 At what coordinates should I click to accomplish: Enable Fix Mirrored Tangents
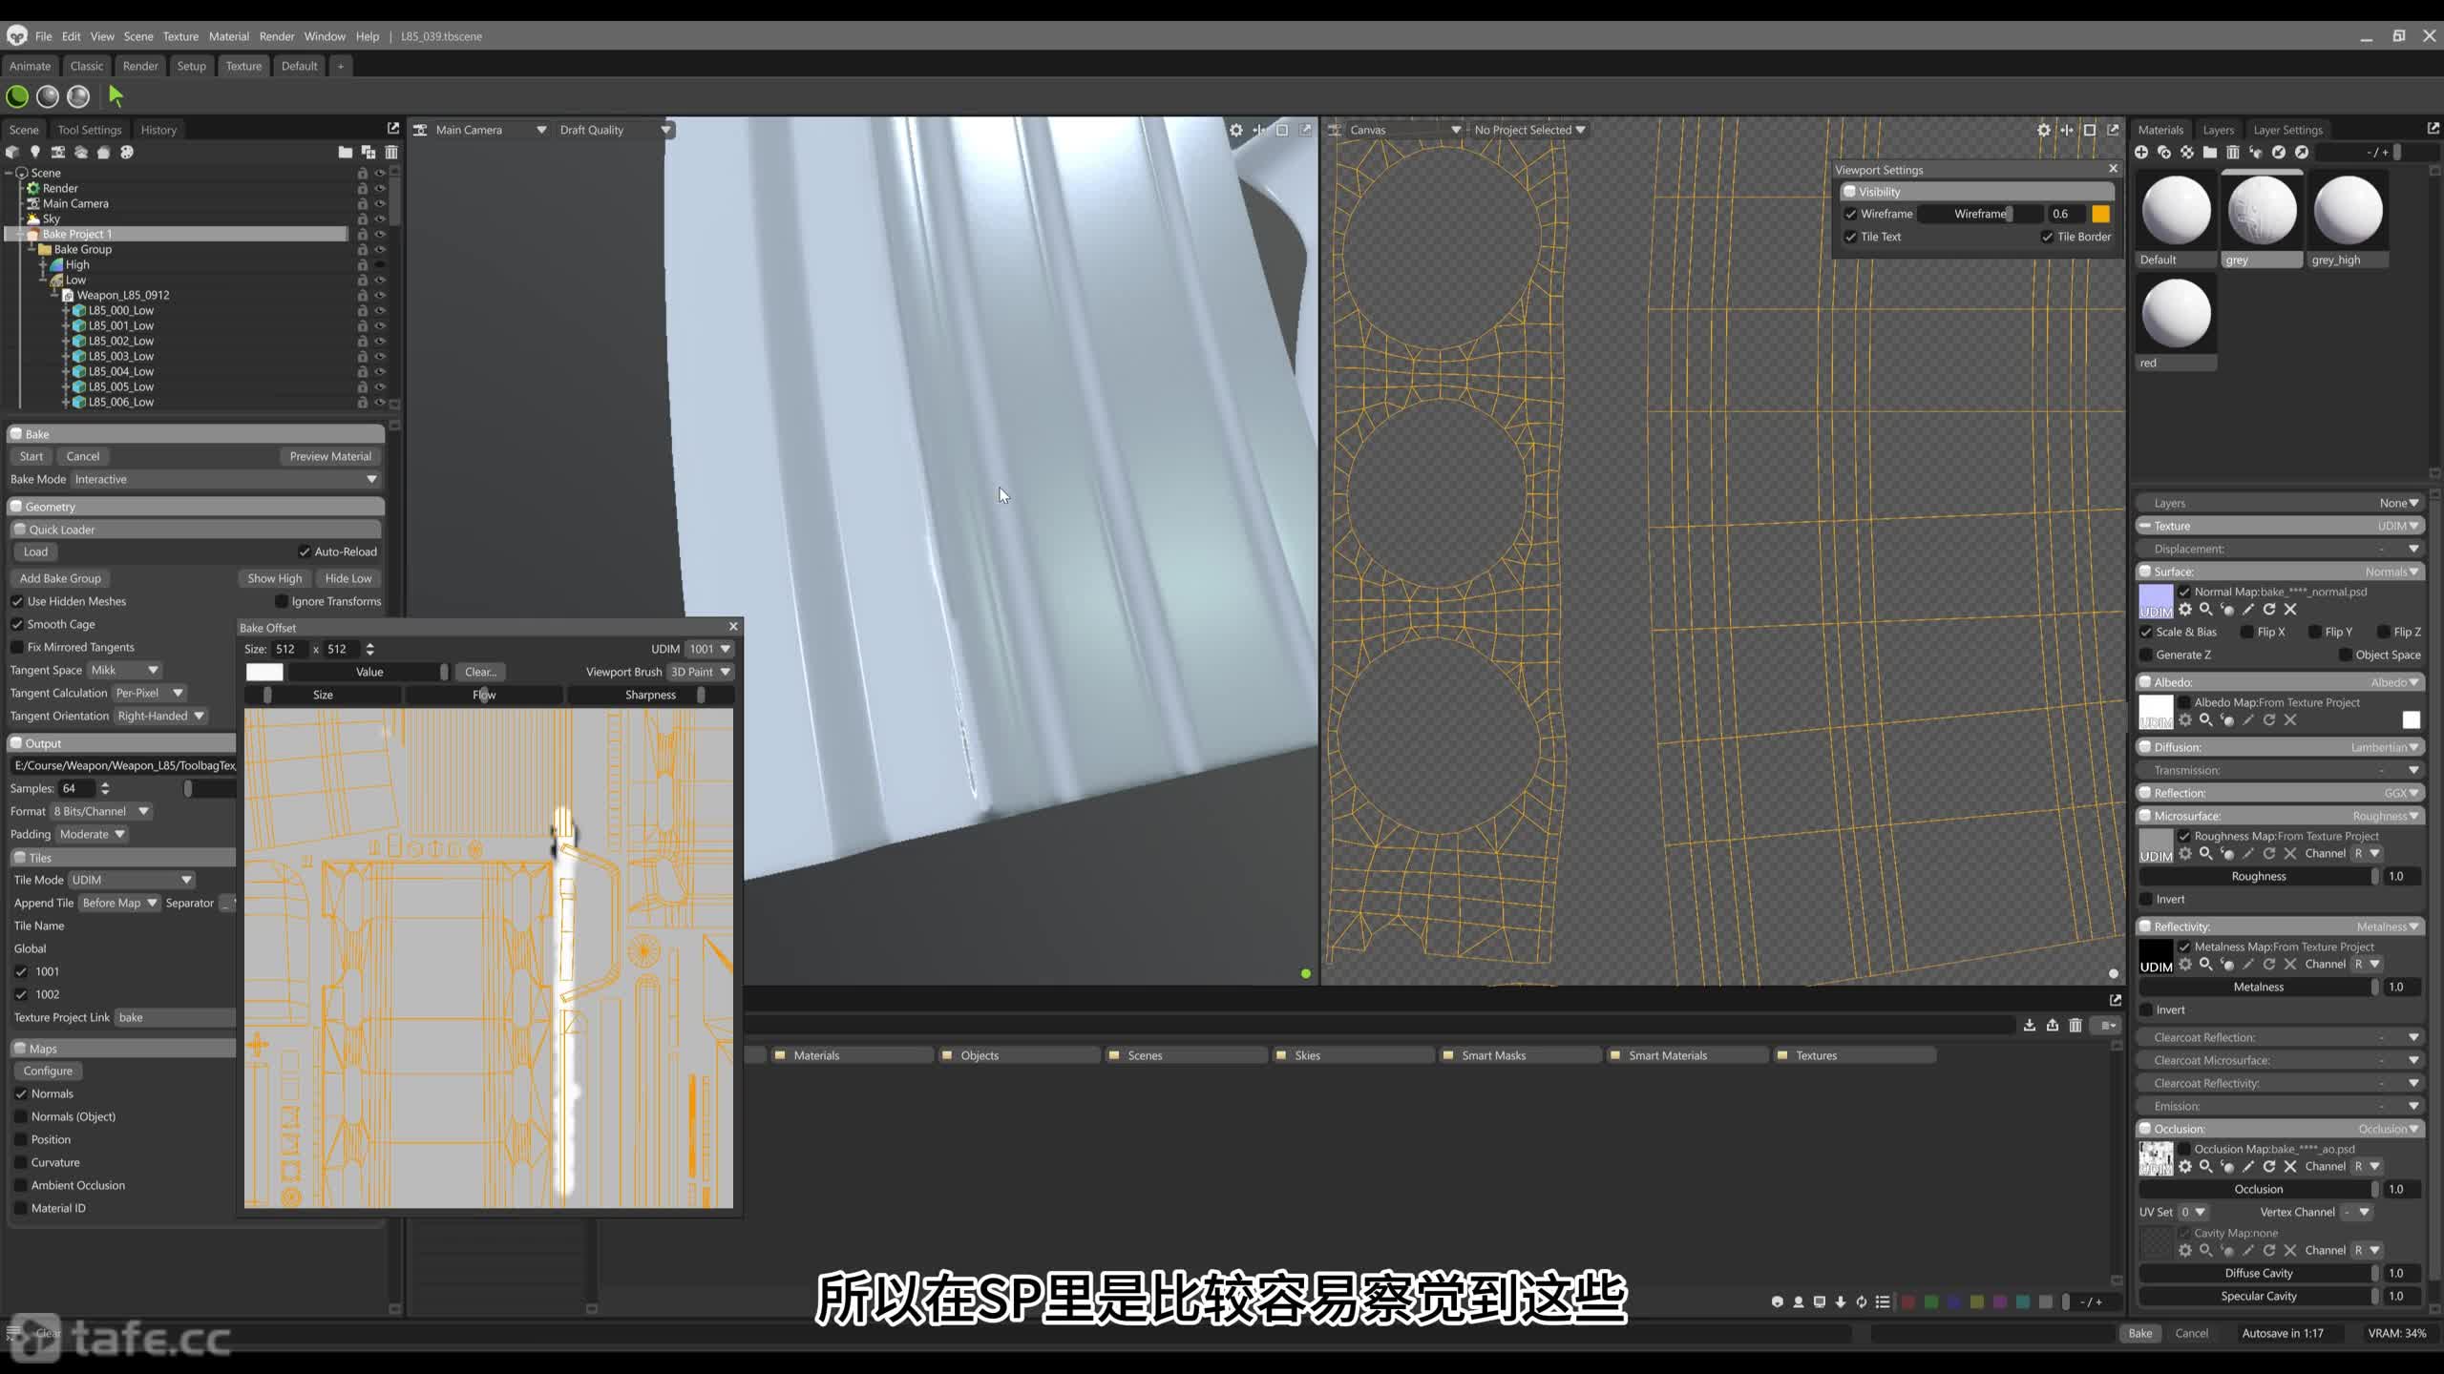(17, 647)
